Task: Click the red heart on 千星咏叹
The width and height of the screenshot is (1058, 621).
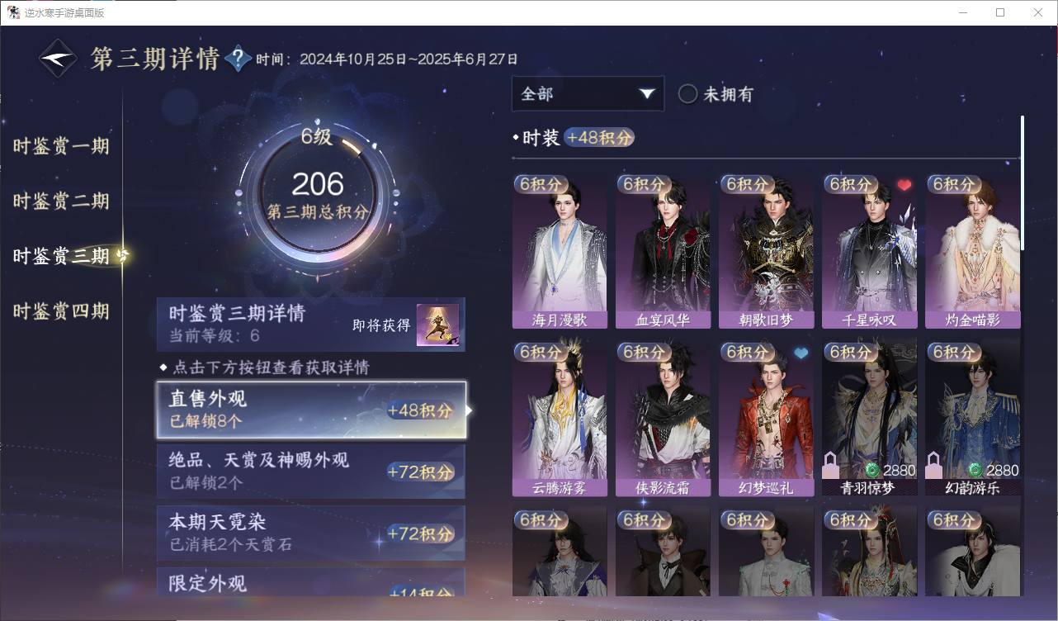Action: (904, 185)
